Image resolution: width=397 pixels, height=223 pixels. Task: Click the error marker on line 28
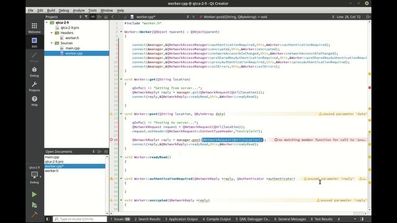[x=111, y=139]
